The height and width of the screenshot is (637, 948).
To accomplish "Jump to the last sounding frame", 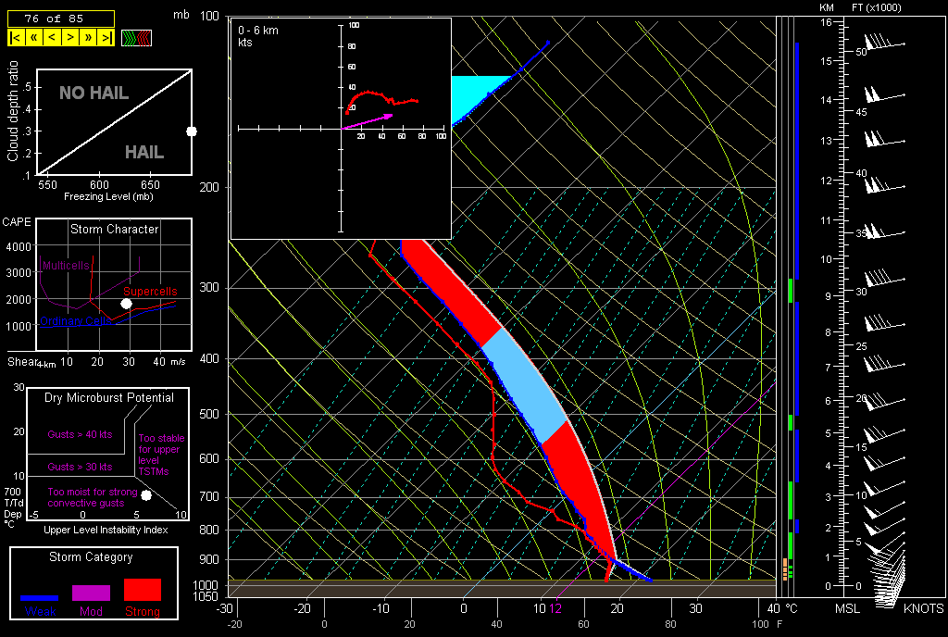I will click(106, 38).
